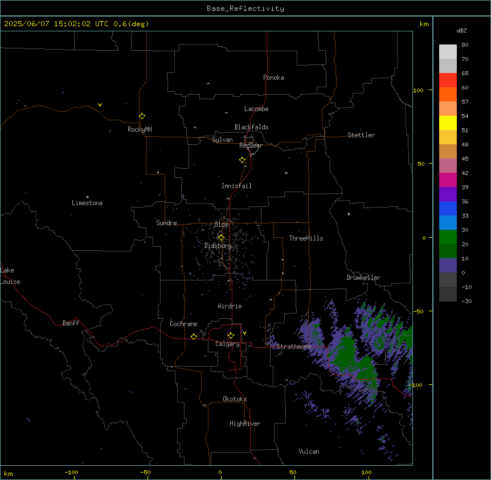Click the Innisfail label

pyautogui.click(x=236, y=186)
